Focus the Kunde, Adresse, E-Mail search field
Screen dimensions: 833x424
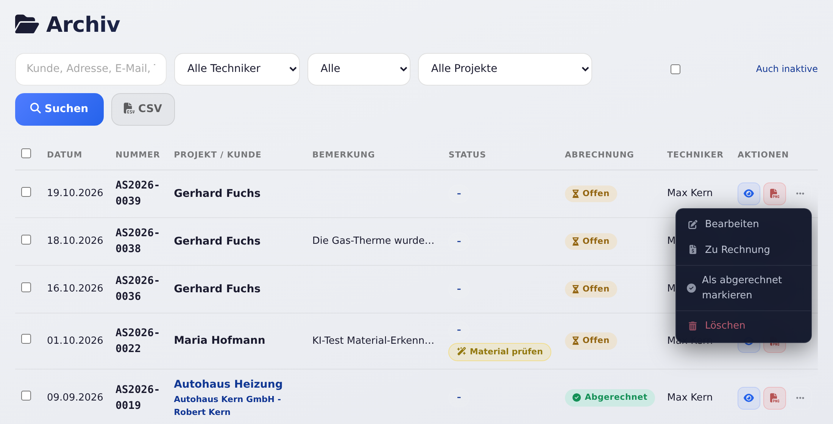91,69
